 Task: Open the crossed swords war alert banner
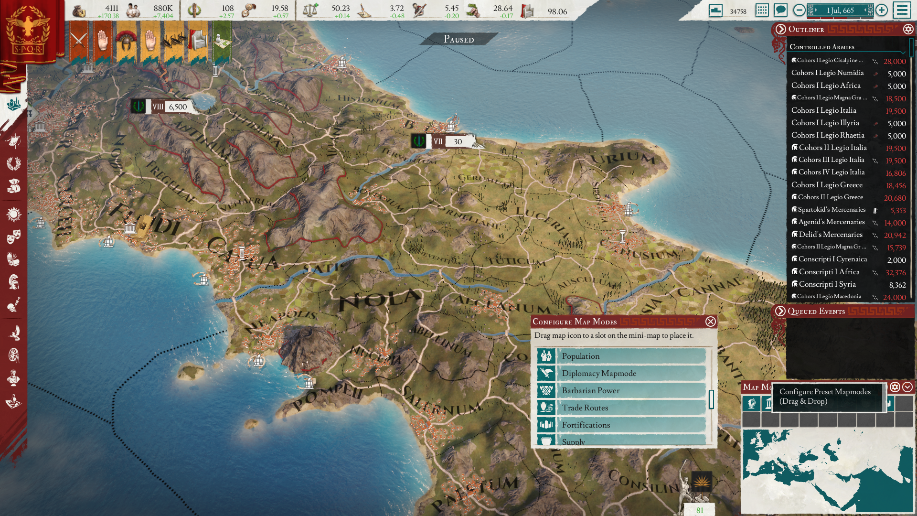[79, 41]
